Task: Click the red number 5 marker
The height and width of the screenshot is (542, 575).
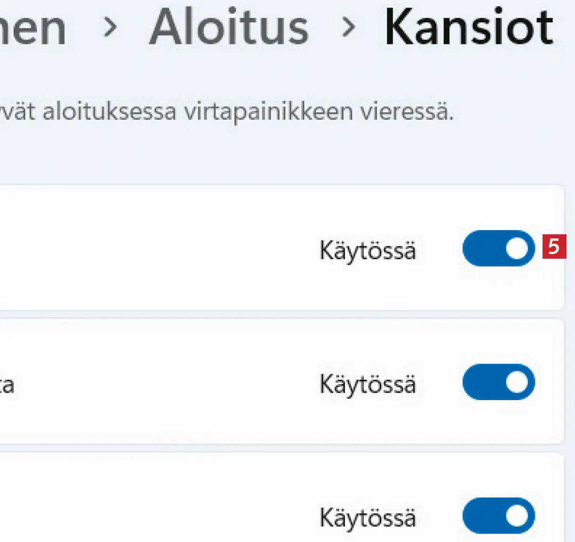Action: pyautogui.click(x=554, y=246)
